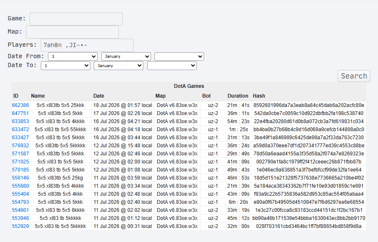378x242 pixels.
Task: Open game ID 556146 link
Action: tap(20, 178)
